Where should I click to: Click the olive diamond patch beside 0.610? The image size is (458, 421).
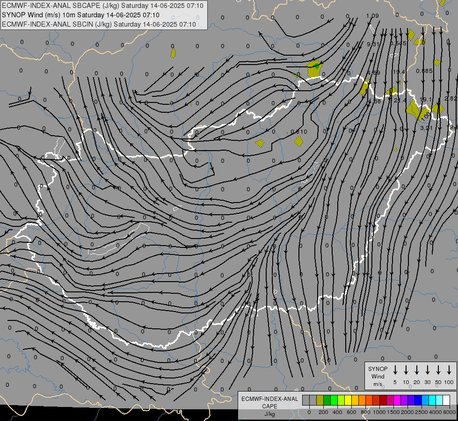point(298,141)
